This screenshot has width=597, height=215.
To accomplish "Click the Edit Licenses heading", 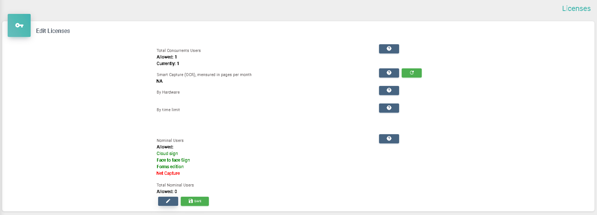I will 53,31.
